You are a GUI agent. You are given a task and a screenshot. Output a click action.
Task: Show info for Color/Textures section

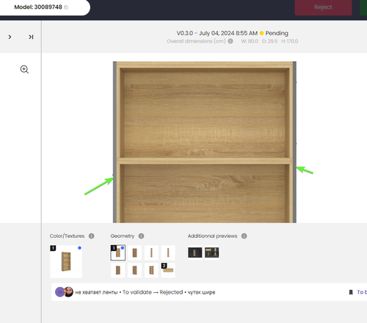coord(92,236)
